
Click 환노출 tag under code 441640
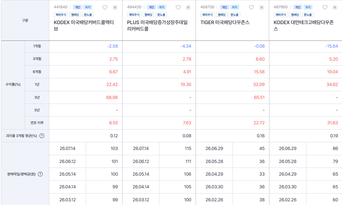[x=88, y=15]
